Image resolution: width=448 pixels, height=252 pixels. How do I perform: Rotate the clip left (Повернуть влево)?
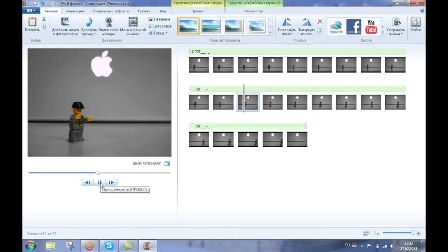pos(287,23)
